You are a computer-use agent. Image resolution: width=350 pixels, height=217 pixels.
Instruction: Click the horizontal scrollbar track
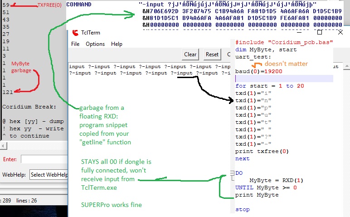pos(36,146)
